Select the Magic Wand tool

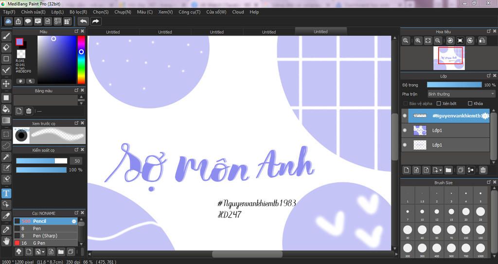point(6,157)
